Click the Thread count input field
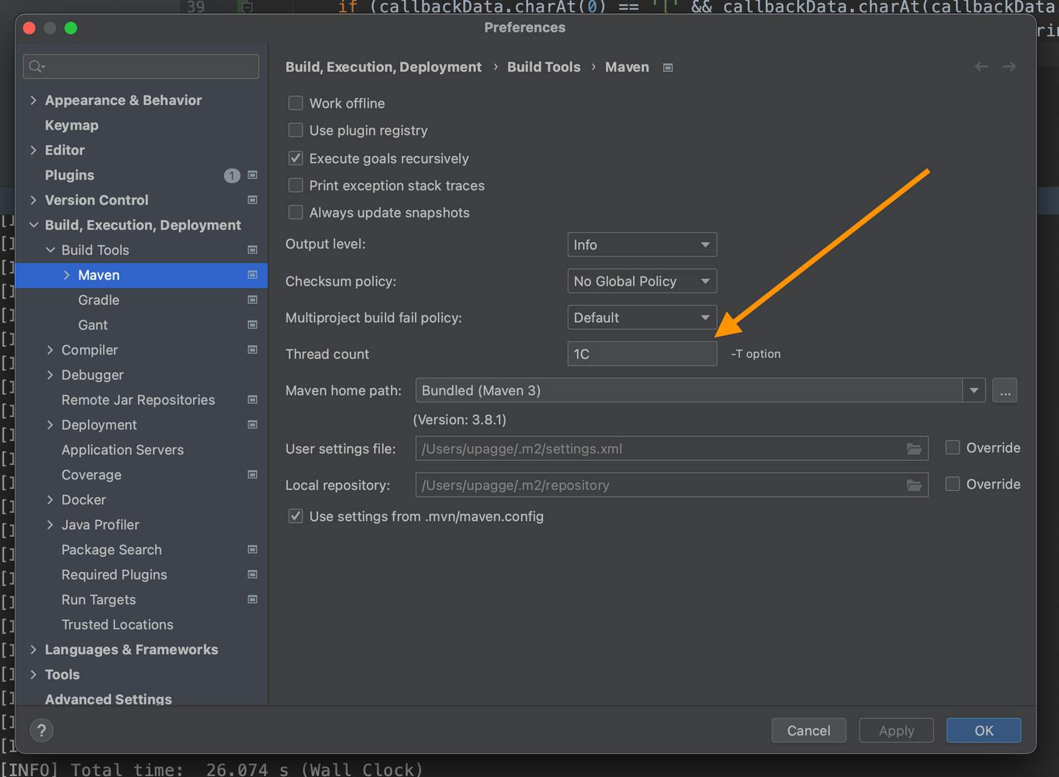This screenshot has height=777, width=1059. coord(641,354)
